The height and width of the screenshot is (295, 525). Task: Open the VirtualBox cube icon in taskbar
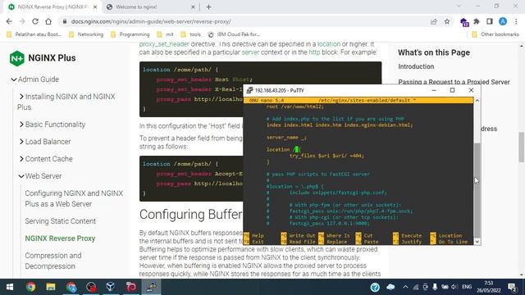click(x=111, y=287)
